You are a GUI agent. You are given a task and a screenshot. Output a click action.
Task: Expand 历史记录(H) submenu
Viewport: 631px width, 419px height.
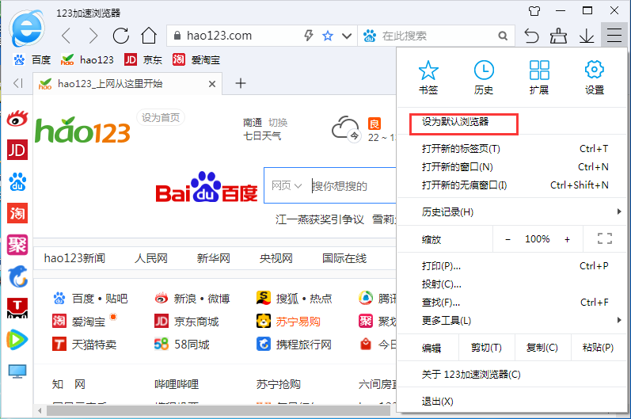coord(512,211)
